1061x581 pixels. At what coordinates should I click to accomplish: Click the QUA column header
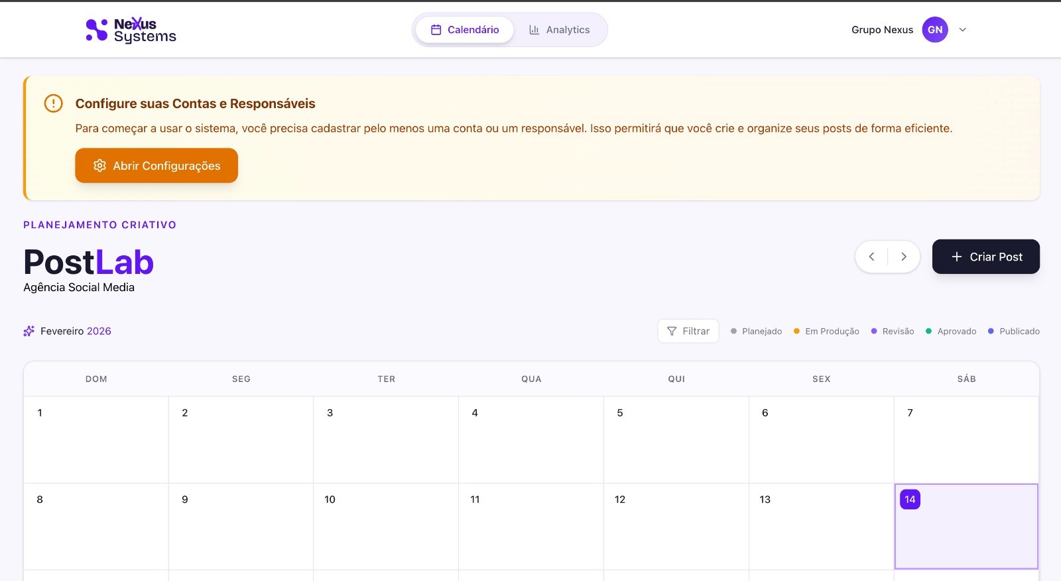click(531, 379)
